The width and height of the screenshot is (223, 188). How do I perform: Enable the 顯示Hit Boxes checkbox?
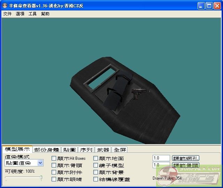click(x=54, y=158)
